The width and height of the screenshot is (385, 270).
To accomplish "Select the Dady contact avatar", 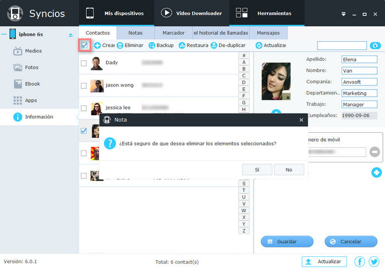I will (x=96, y=63).
